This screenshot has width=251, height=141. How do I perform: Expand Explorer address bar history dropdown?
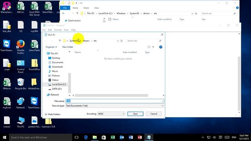point(192,14)
